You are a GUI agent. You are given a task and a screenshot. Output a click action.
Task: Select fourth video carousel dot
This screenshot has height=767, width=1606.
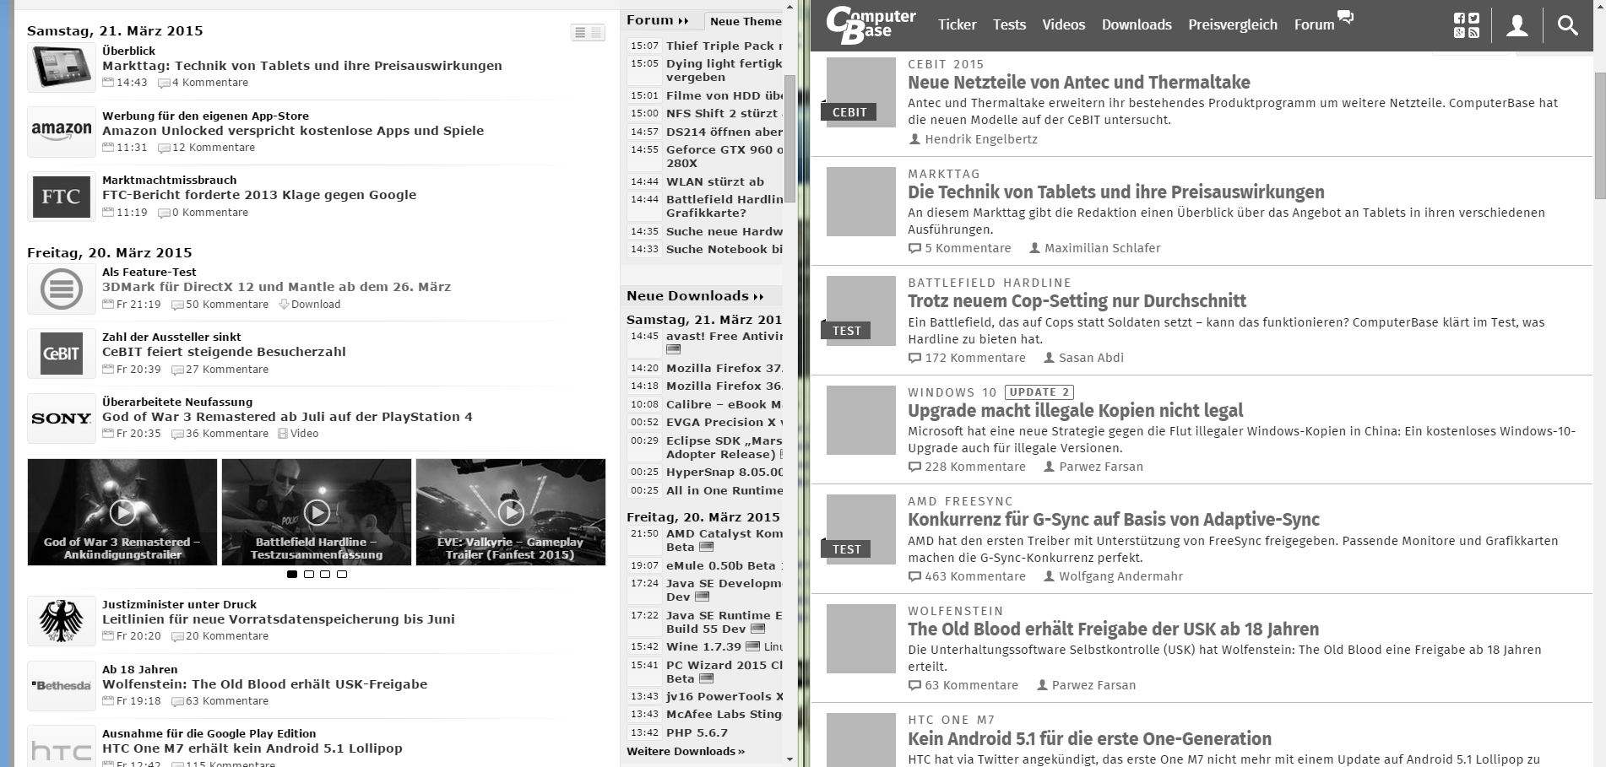tap(342, 575)
